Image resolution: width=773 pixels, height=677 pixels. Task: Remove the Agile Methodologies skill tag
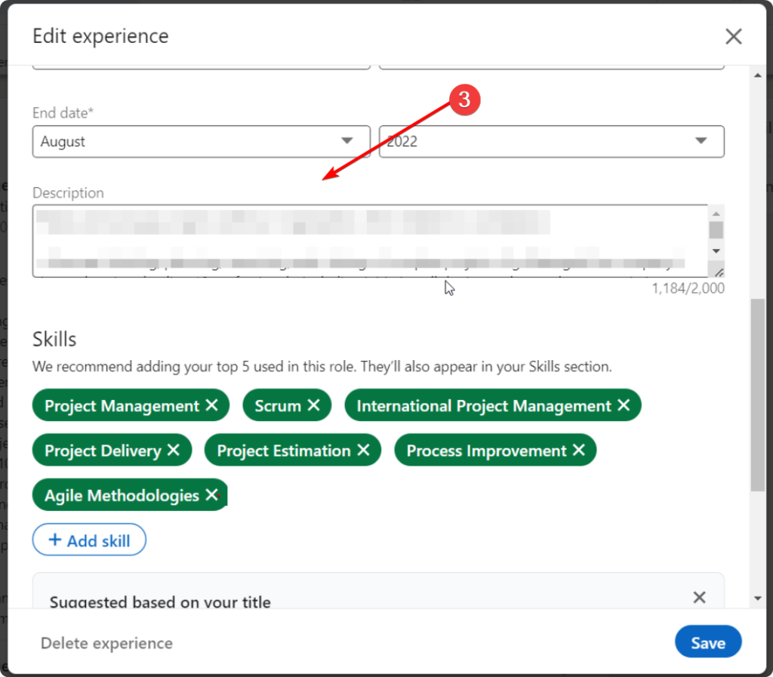coord(211,495)
